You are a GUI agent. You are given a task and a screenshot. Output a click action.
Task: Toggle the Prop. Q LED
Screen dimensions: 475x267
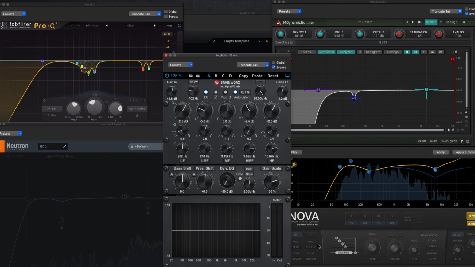point(225,92)
